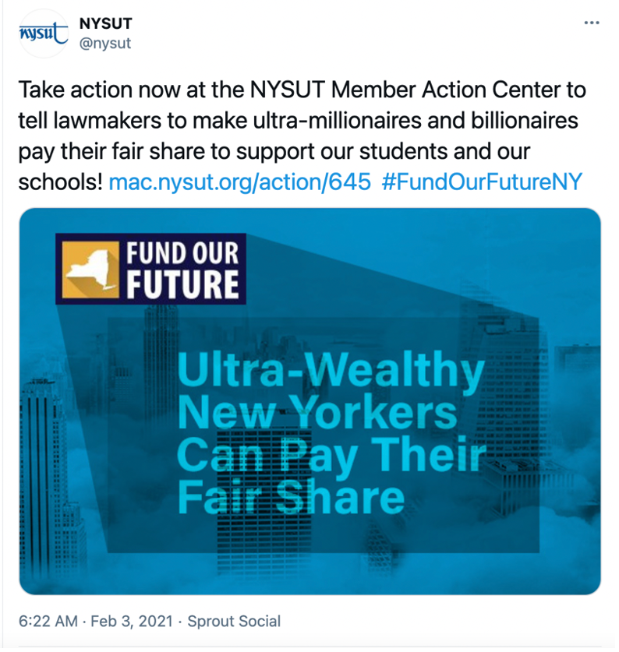Click the #FundOurFutureNY hashtag
Viewport: 619px width, 652px height.
coord(482,182)
